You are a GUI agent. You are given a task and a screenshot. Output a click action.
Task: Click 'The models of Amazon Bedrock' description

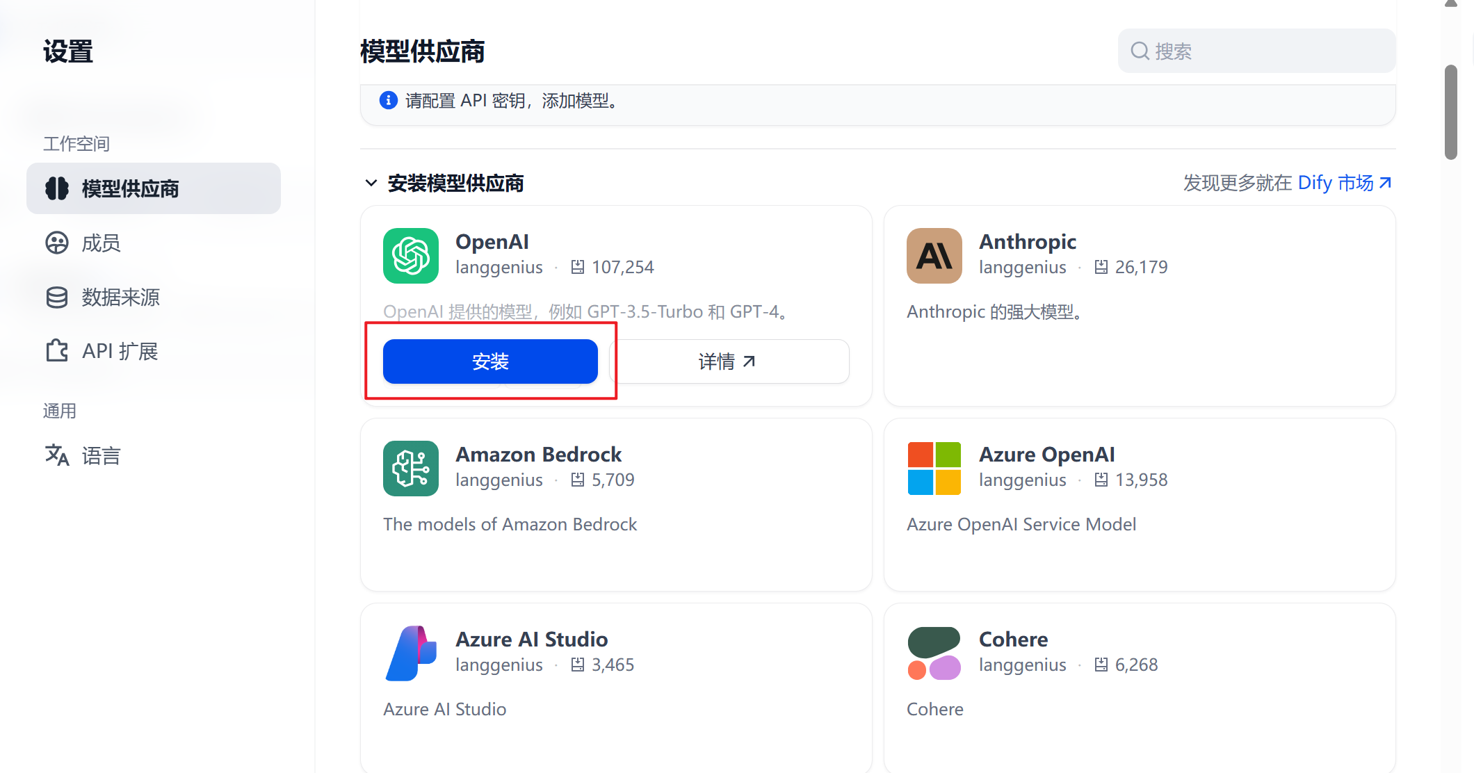tap(510, 524)
